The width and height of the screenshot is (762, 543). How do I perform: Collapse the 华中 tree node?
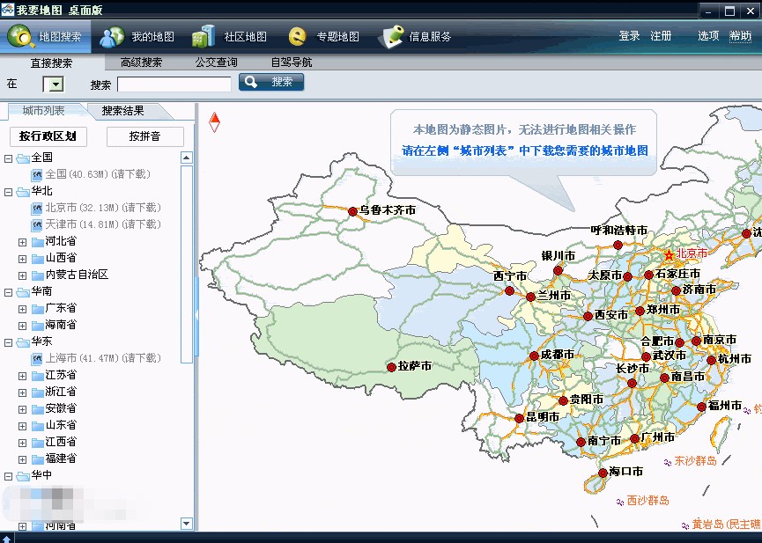tap(8, 476)
